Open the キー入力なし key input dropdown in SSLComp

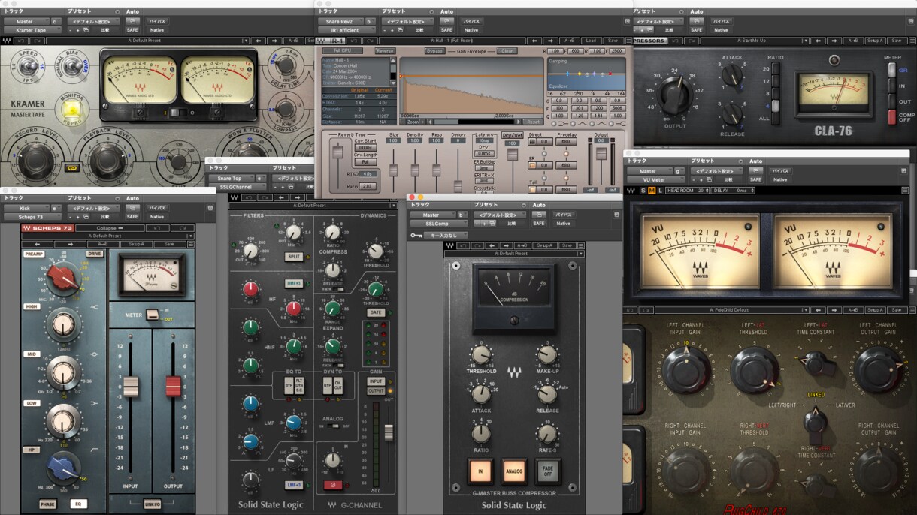point(446,235)
